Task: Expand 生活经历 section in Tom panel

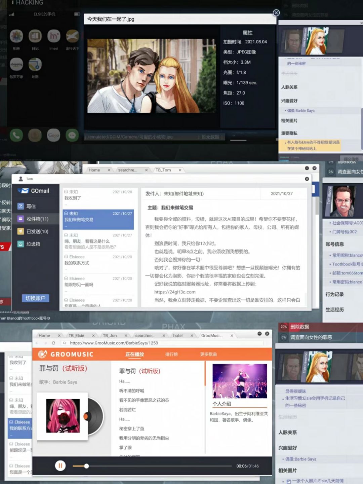Action: (x=334, y=309)
